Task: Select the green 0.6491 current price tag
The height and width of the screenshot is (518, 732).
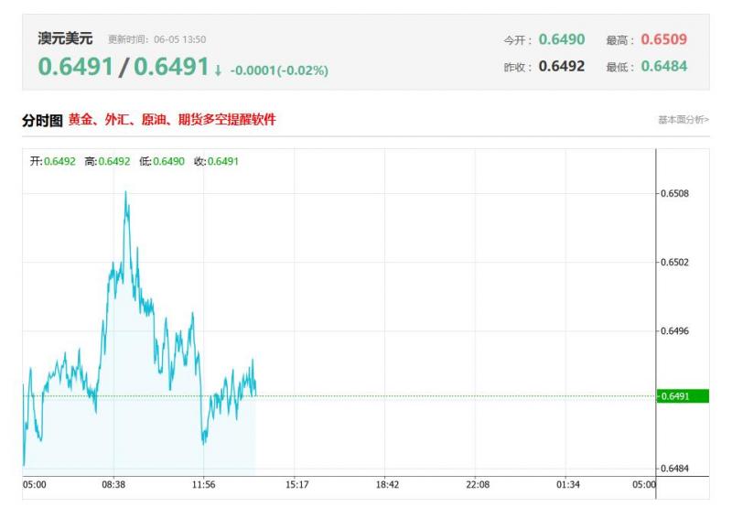Action: point(683,396)
